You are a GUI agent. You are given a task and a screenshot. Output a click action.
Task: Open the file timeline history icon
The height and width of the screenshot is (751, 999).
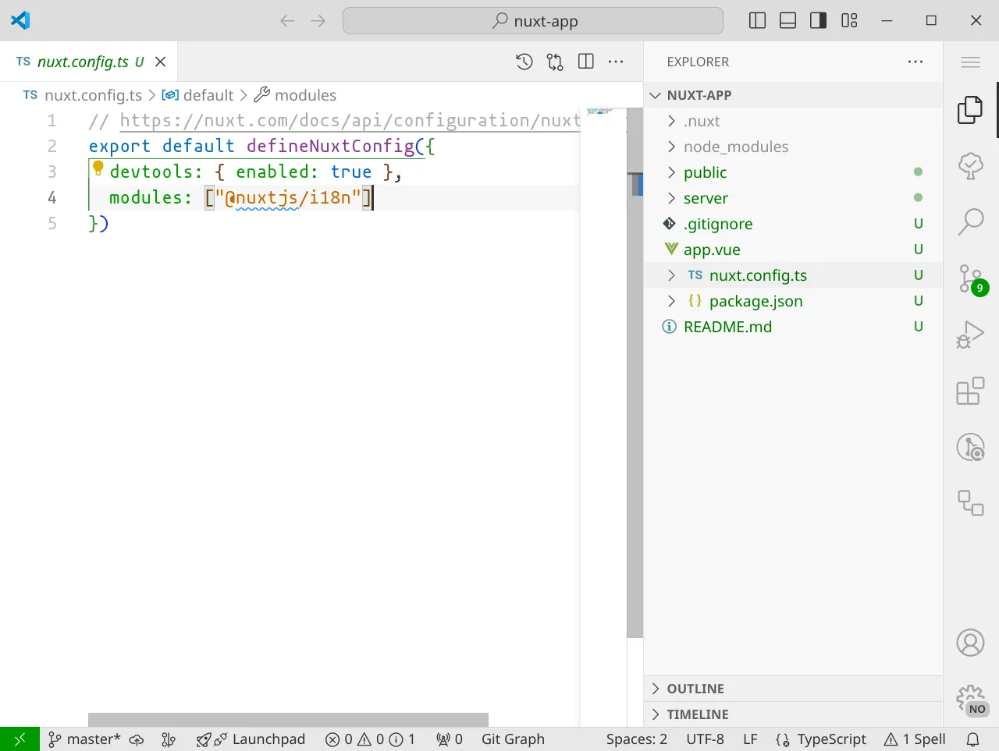click(x=524, y=62)
